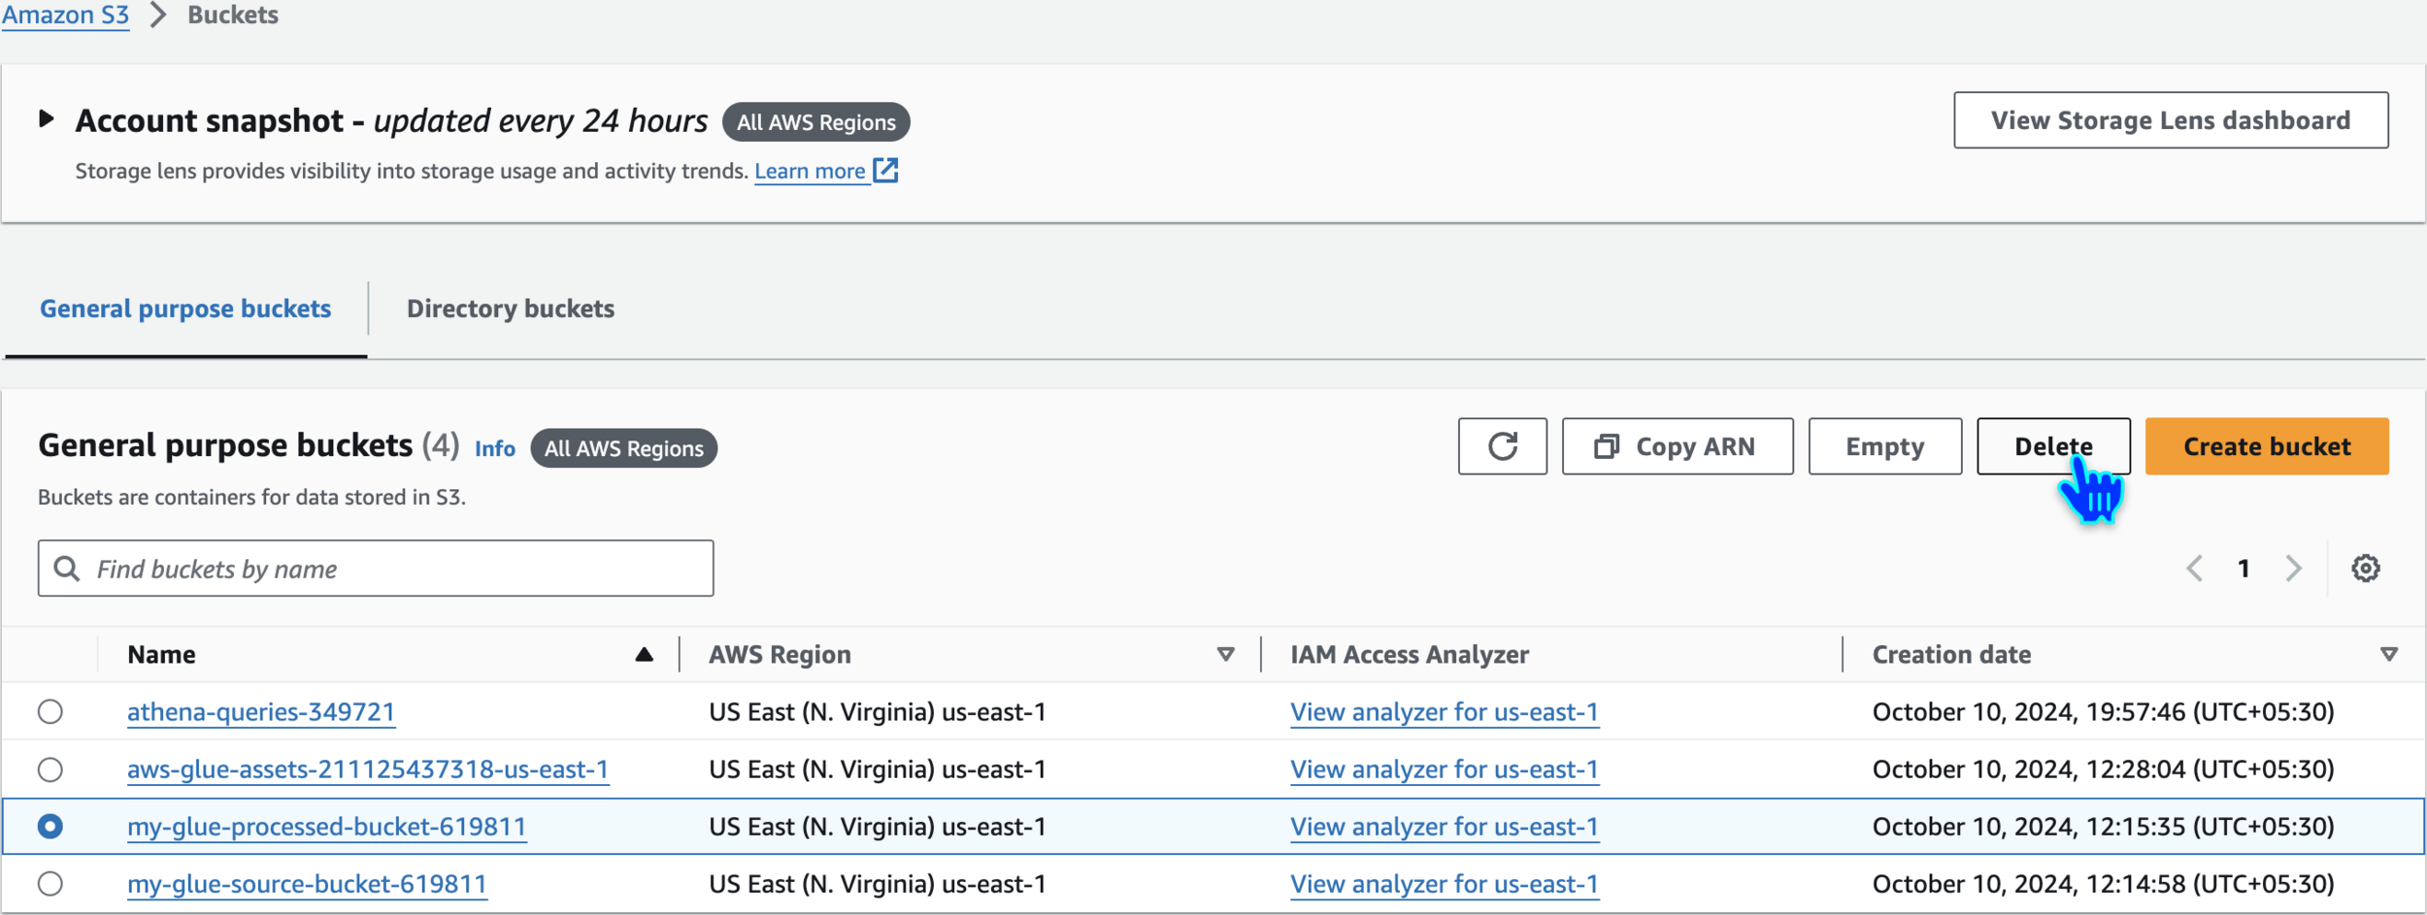Sort by AWS Region column arrow

coord(1225,655)
